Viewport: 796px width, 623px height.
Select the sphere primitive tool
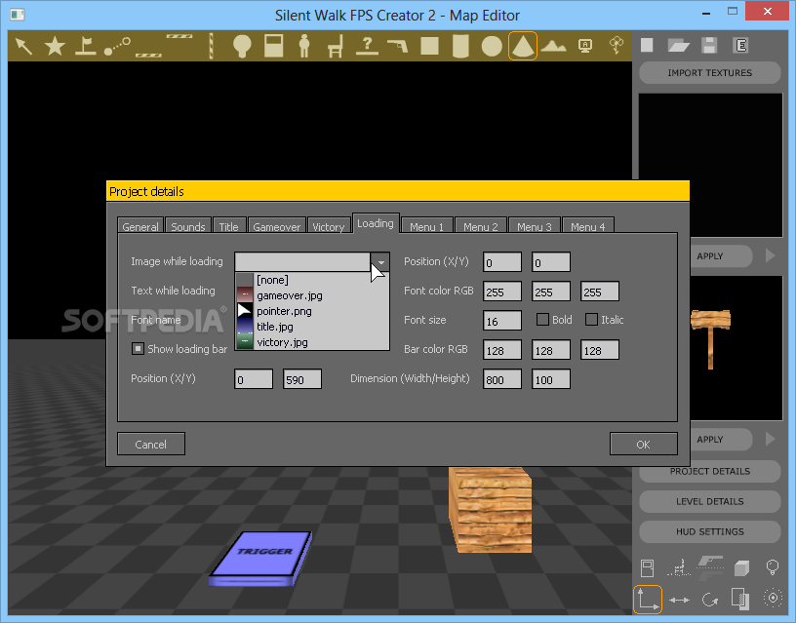pos(492,46)
